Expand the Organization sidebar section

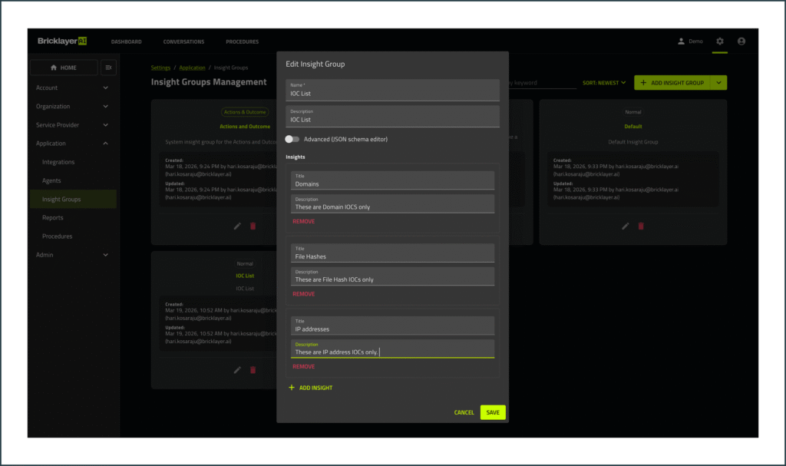coord(73,106)
